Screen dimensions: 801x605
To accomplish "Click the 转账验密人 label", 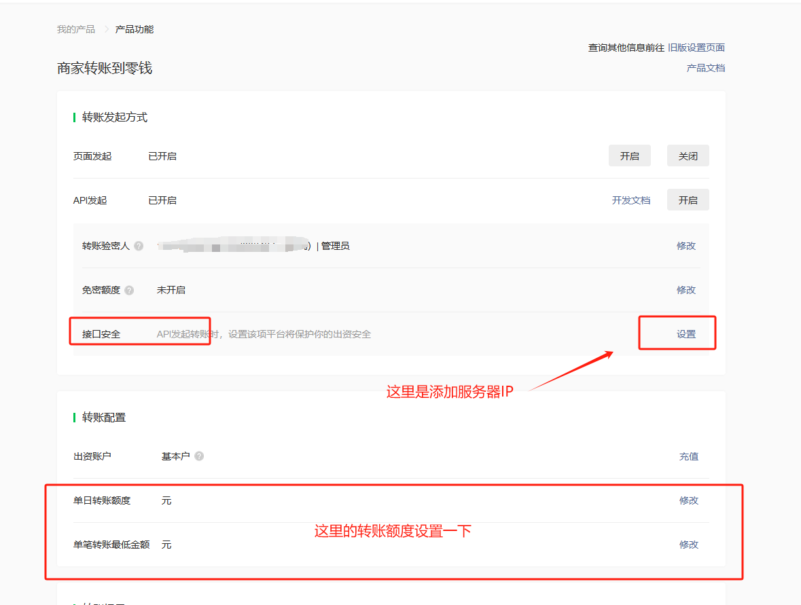I will click(x=106, y=246).
